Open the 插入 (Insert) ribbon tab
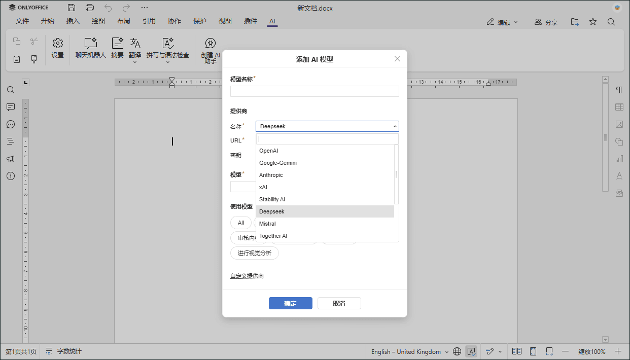 (73, 21)
